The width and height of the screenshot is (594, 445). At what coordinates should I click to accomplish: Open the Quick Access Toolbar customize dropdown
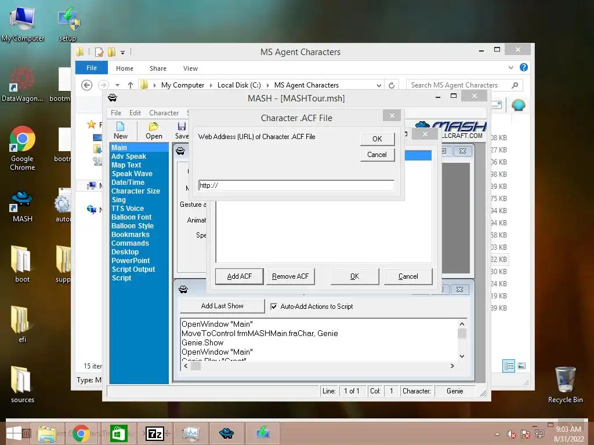123,53
